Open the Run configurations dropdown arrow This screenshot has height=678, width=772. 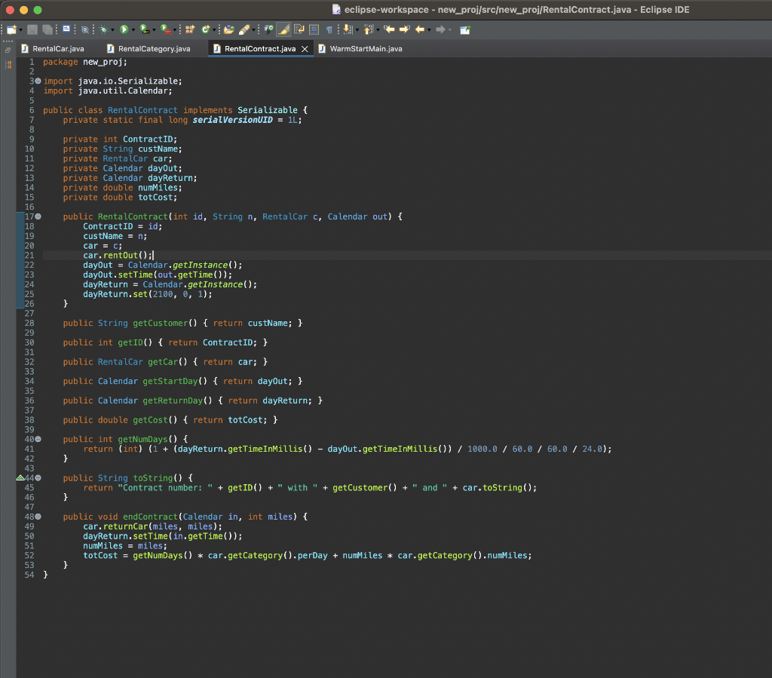pos(133,29)
